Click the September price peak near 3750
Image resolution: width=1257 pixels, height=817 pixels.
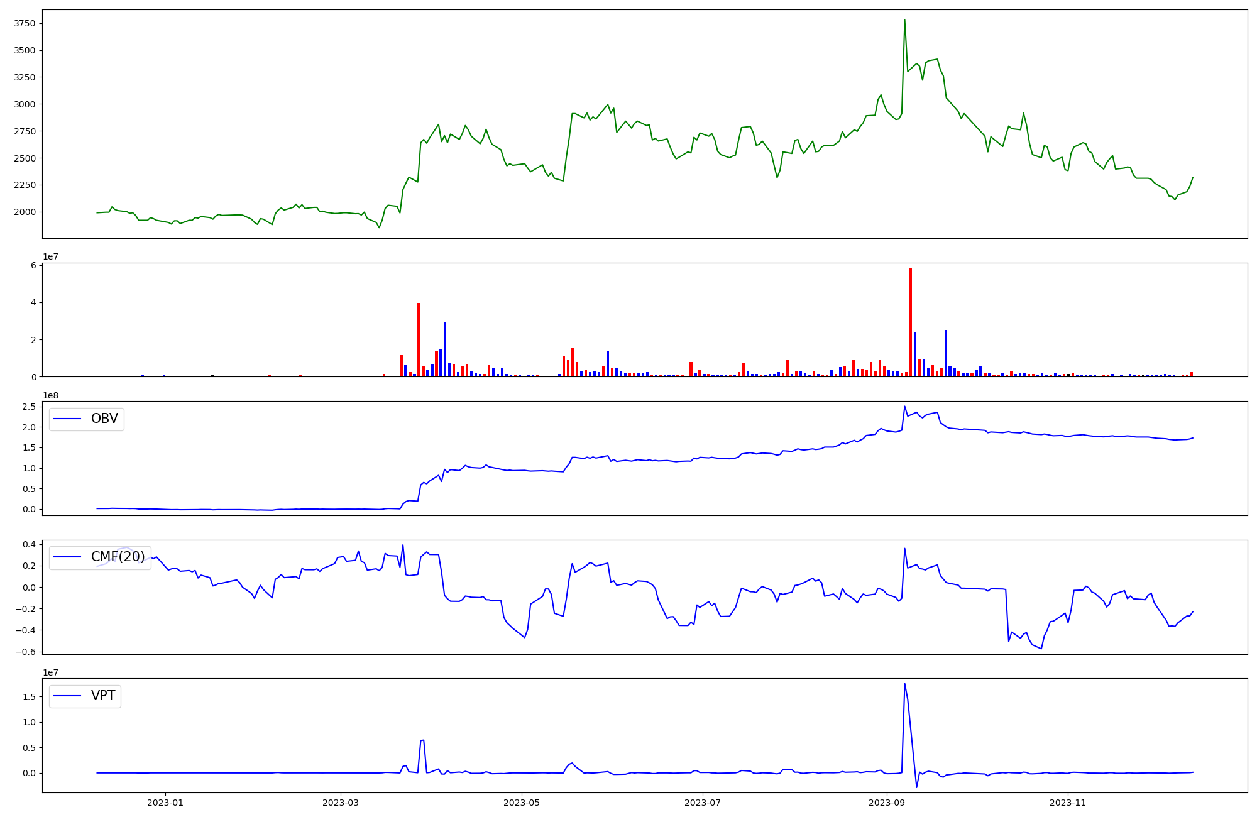pos(904,20)
